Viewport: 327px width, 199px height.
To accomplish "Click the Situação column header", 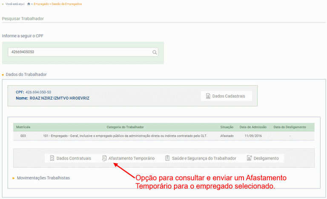I will point(227,127).
